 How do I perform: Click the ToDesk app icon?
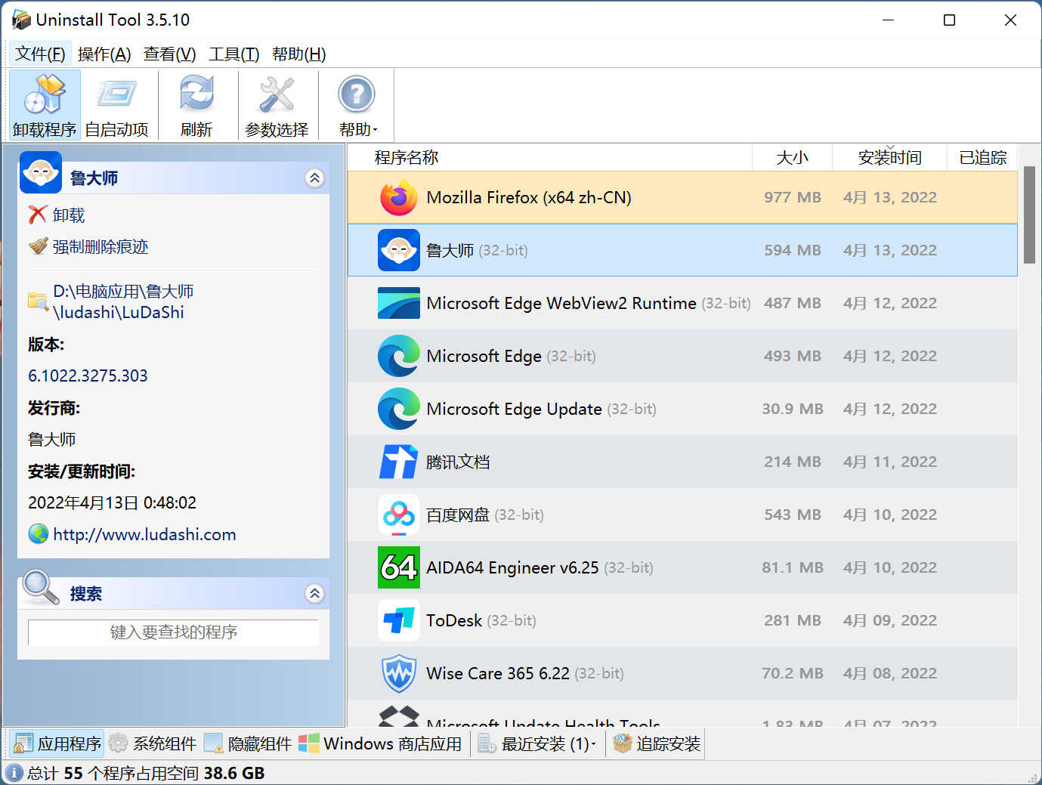click(x=399, y=620)
